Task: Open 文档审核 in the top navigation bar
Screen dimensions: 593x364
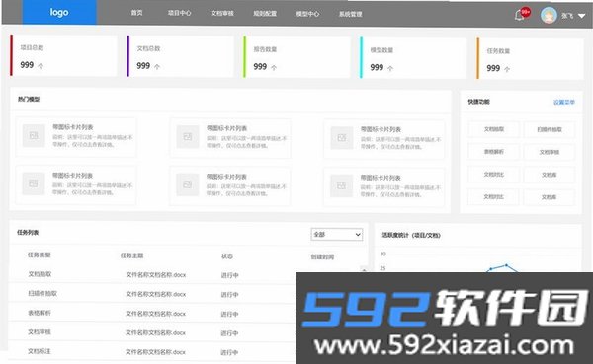Action: 222,13
